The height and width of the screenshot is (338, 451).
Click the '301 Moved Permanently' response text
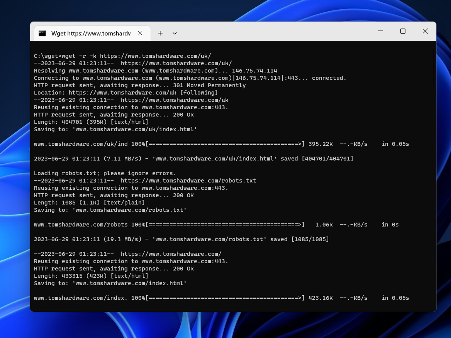[x=209, y=85]
